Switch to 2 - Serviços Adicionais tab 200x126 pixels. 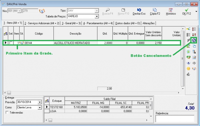tap(42, 23)
